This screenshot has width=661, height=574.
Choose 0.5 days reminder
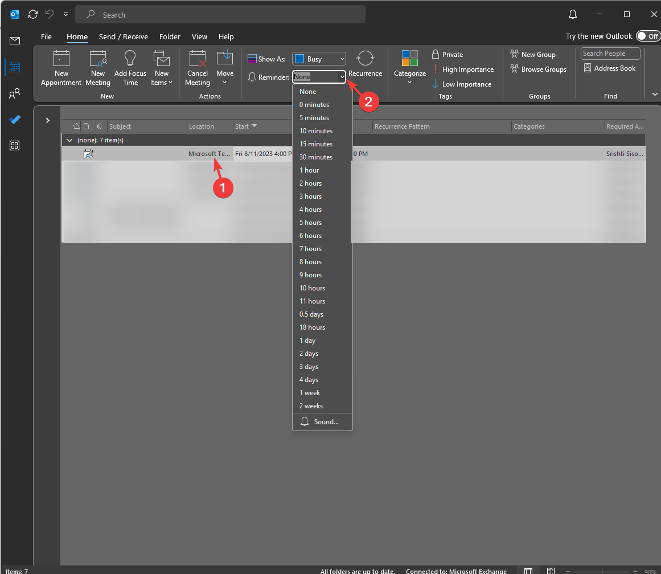tap(322, 314)
